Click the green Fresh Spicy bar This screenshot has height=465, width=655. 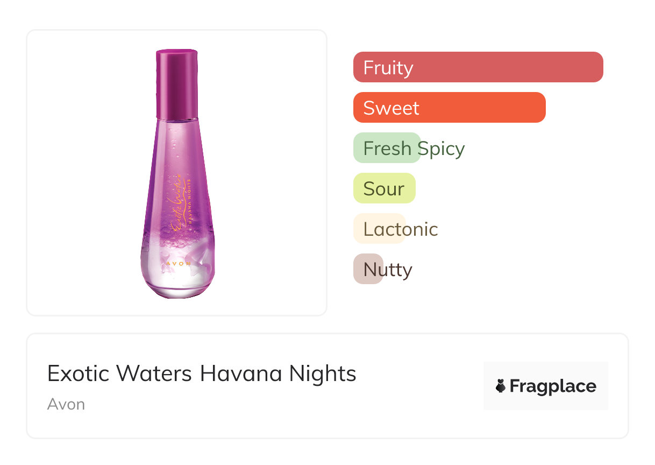tap(386, 148)
